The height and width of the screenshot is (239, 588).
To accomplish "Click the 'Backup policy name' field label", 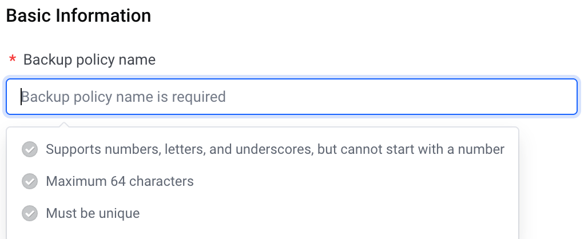I will click(x=89, y=59).
